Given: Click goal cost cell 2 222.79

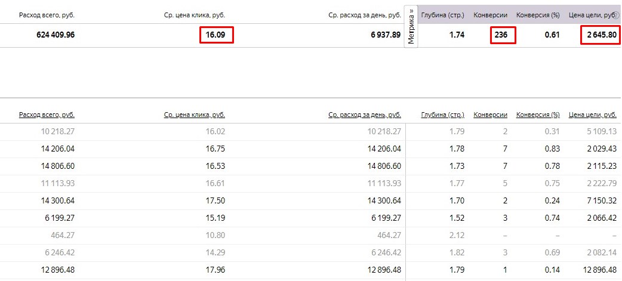Looking at the screenshot, I should tap(603, 184).
